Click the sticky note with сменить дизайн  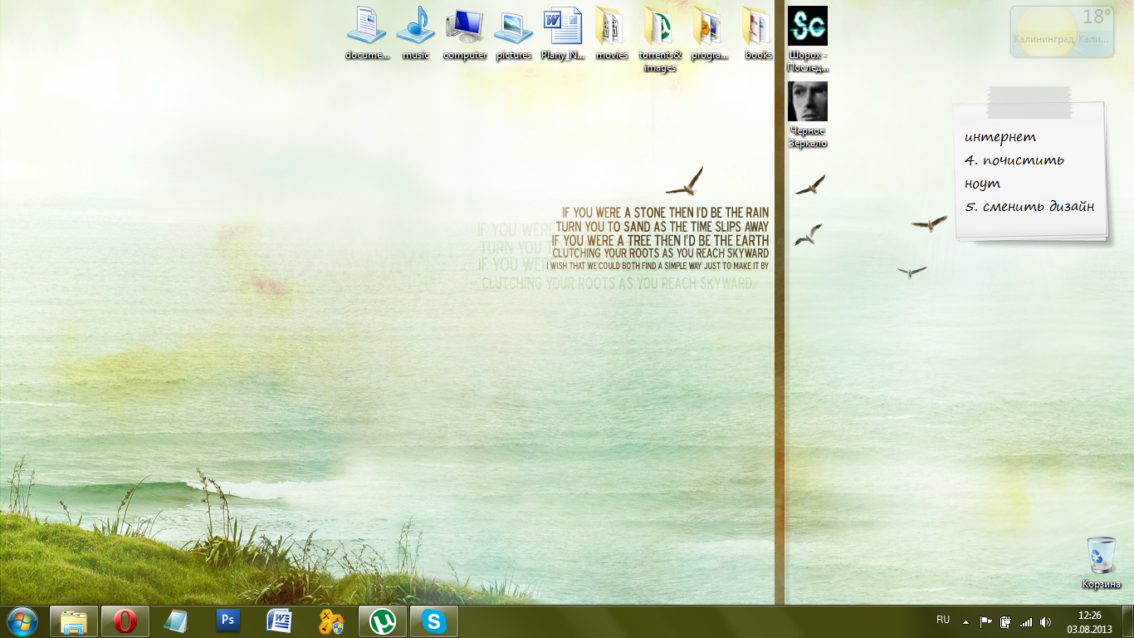1029,174
